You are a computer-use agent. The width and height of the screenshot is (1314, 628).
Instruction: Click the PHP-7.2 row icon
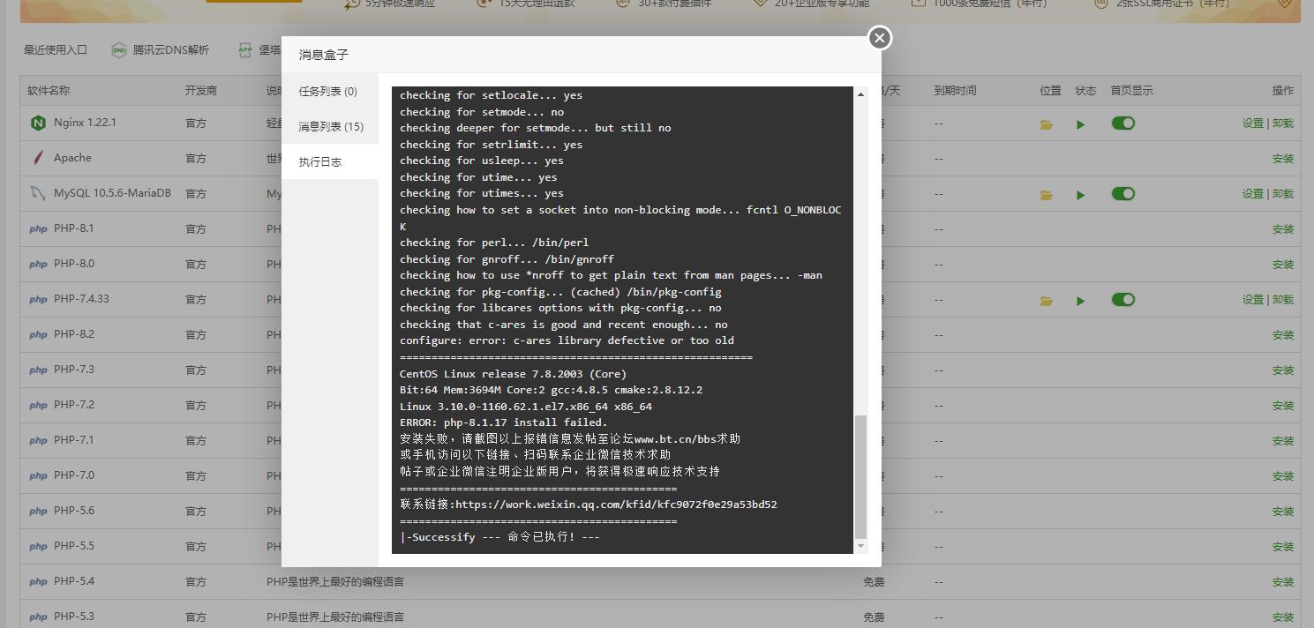pyautogui.click(x=38, y=406)
